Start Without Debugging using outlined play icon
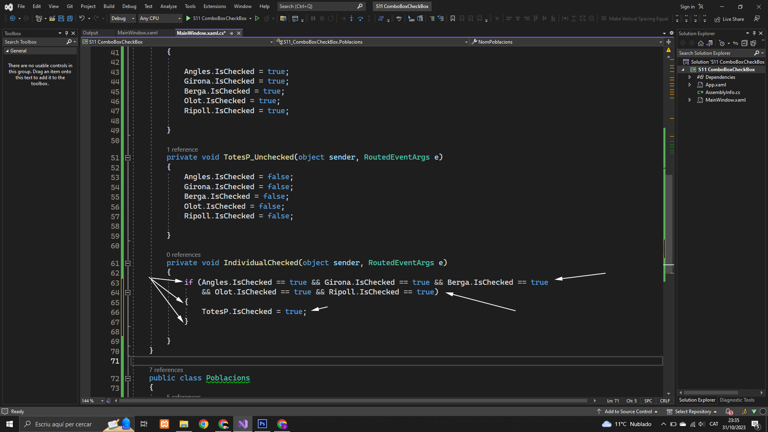Image resolution: width=768 pixels, height=432 pixels. tap(257, 18)
